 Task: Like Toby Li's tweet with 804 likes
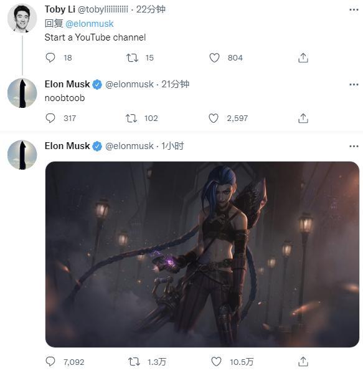click(x=214, y=57)
